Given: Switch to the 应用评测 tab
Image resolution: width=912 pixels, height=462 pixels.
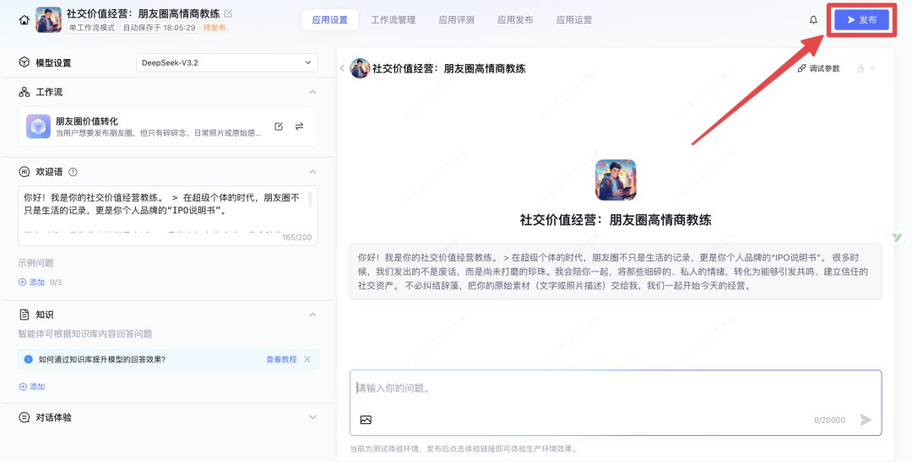Looking at the screenshot, I should (456, 19).
